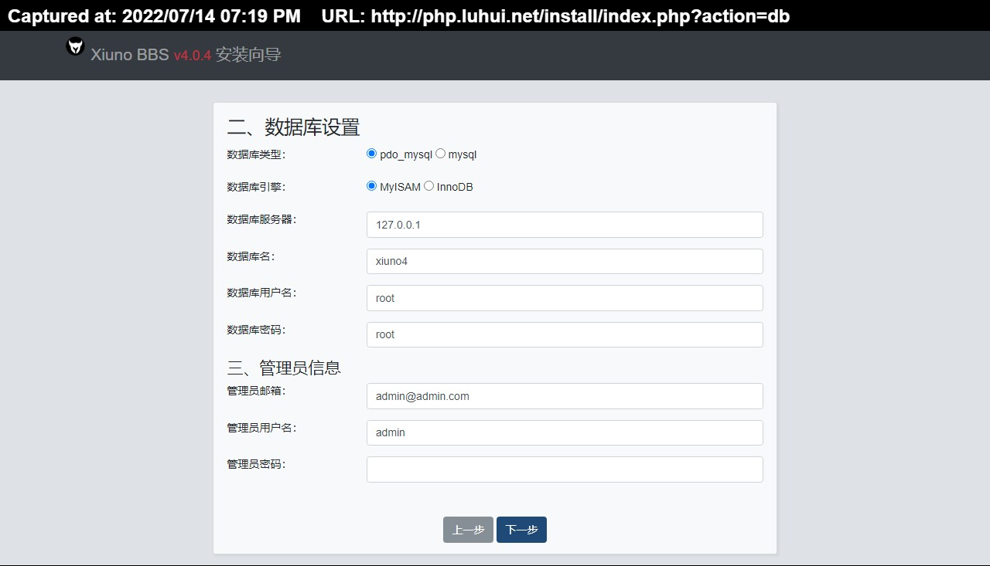Click the 管理员用户名 field containing admin
This screenshot has height=566, width=990.
click(x=565, y=432)
